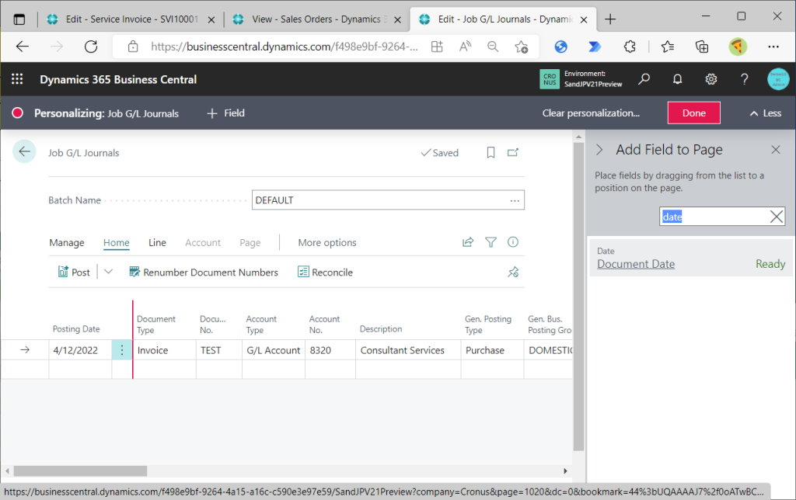This screenshot has height=500, width=796.
Task: Add this page to favorites
Action: click(521, 47)
